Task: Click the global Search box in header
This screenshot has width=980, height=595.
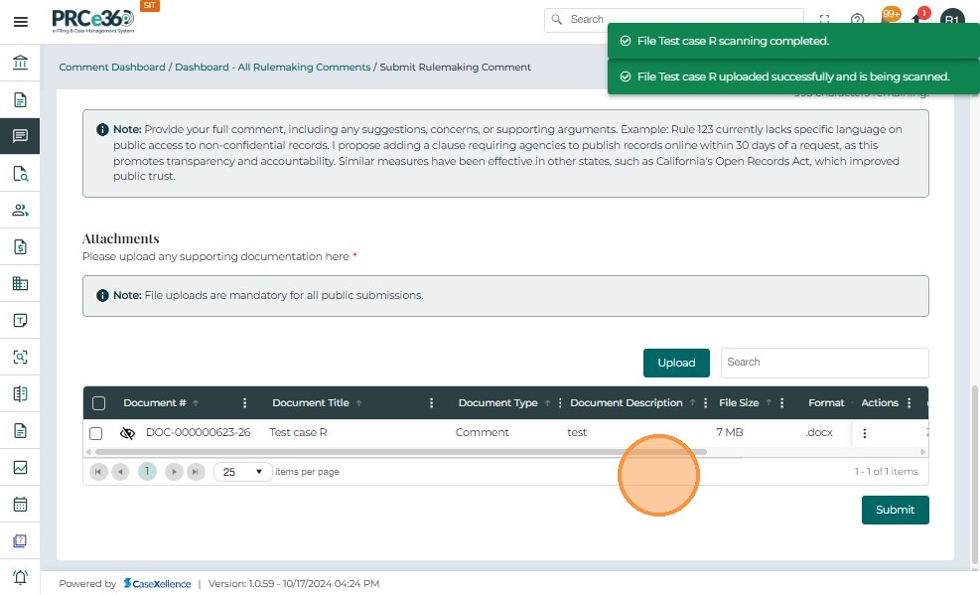Action: coord(674,20)
